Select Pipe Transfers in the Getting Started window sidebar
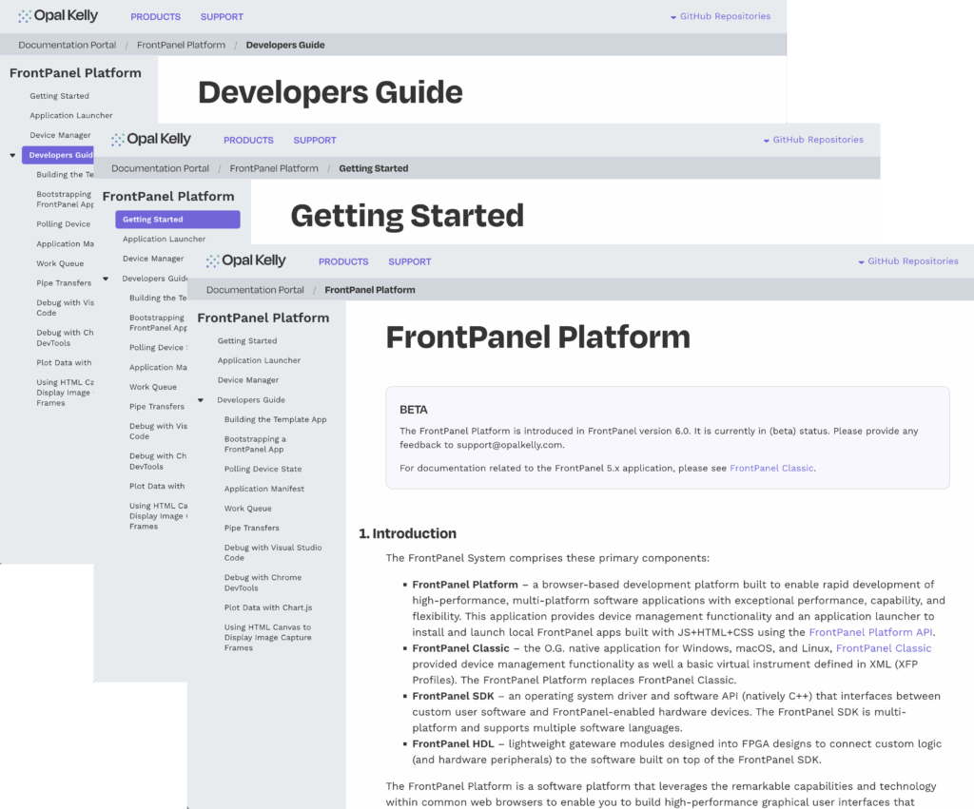 [157, 407]
